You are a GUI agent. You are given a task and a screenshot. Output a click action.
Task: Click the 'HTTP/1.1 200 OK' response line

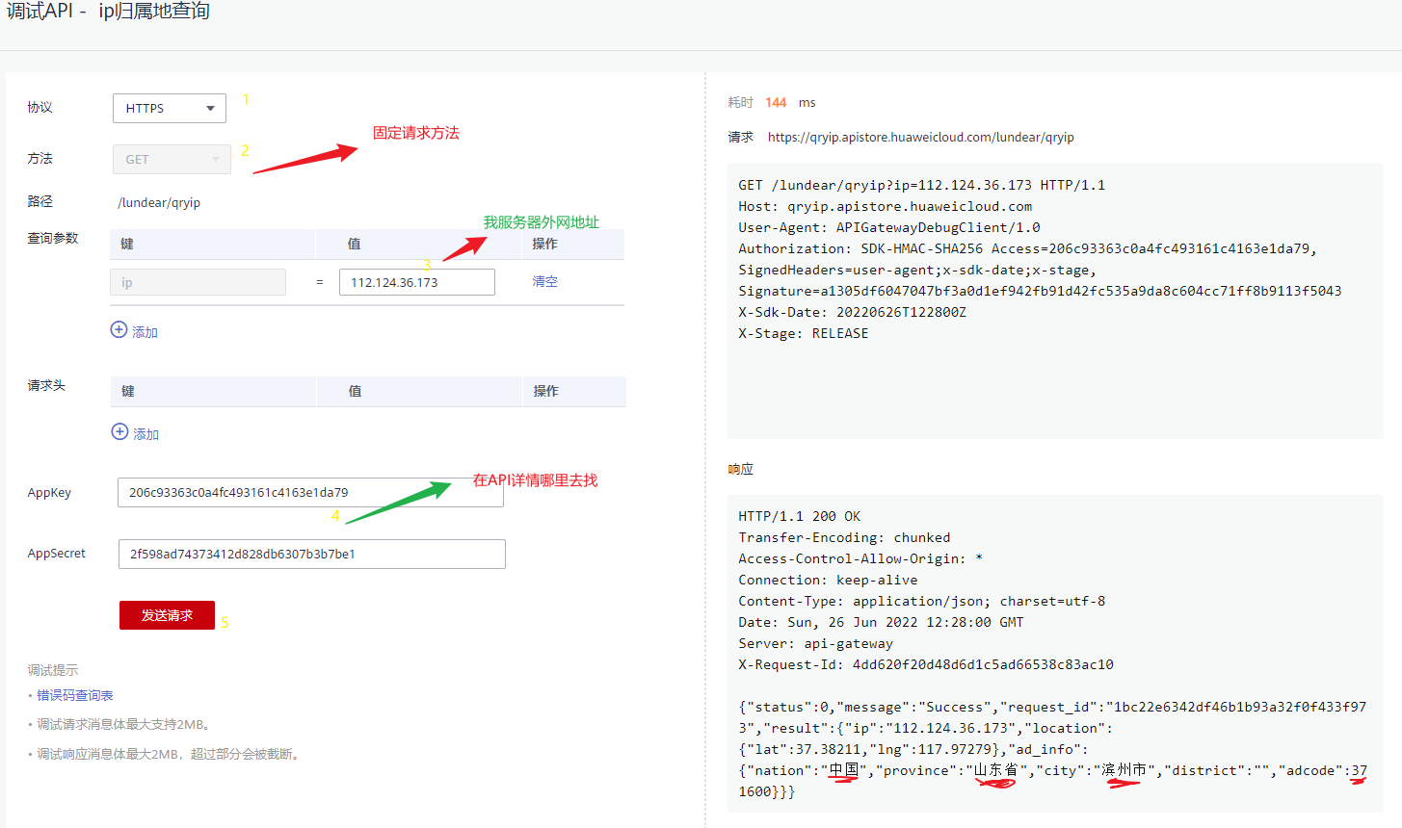coord(800,516)
